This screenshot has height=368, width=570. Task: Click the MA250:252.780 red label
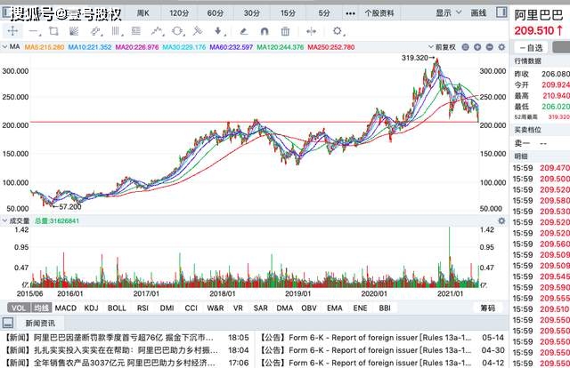click(330, 47)
